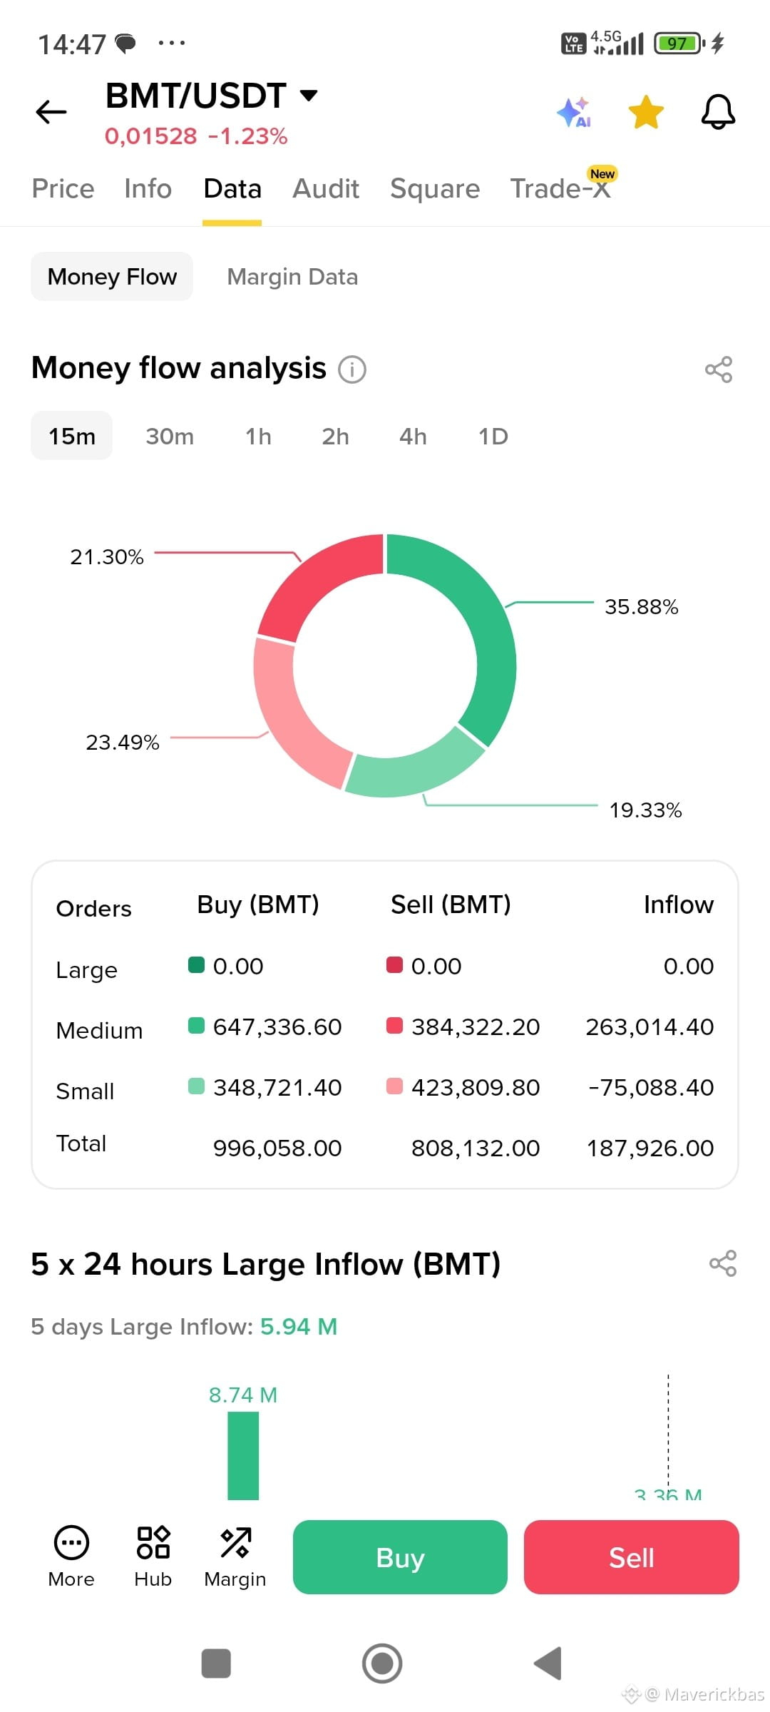The width and height of the screenshot is (770, 1712).
Task: Tap the red Sell button
Action: click(632, 1557)
